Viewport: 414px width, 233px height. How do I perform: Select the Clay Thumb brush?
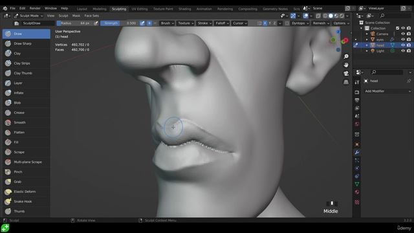tap(26, 73)
